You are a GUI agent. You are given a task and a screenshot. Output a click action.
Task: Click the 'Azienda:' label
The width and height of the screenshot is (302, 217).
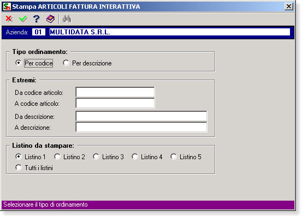17,32
